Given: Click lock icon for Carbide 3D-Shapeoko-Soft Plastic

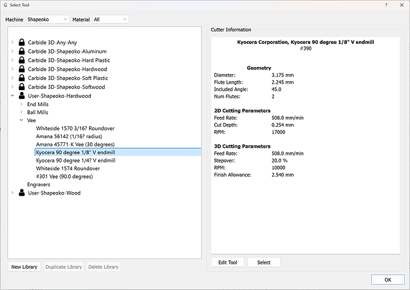Looking at the screenshot, I should pos(22,78).
